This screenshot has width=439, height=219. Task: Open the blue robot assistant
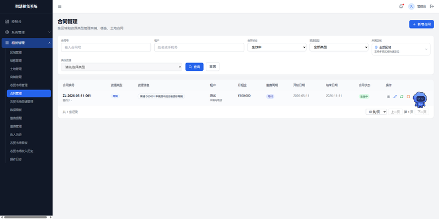[420, 100]
